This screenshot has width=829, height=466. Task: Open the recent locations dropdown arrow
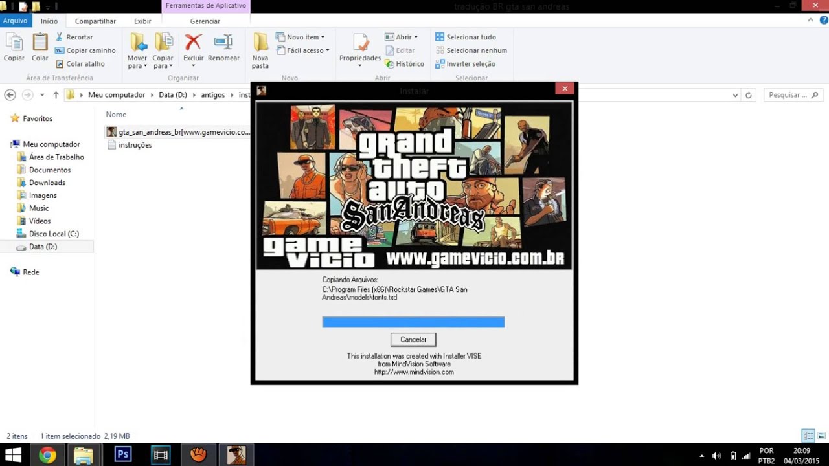tap(42, 95)
